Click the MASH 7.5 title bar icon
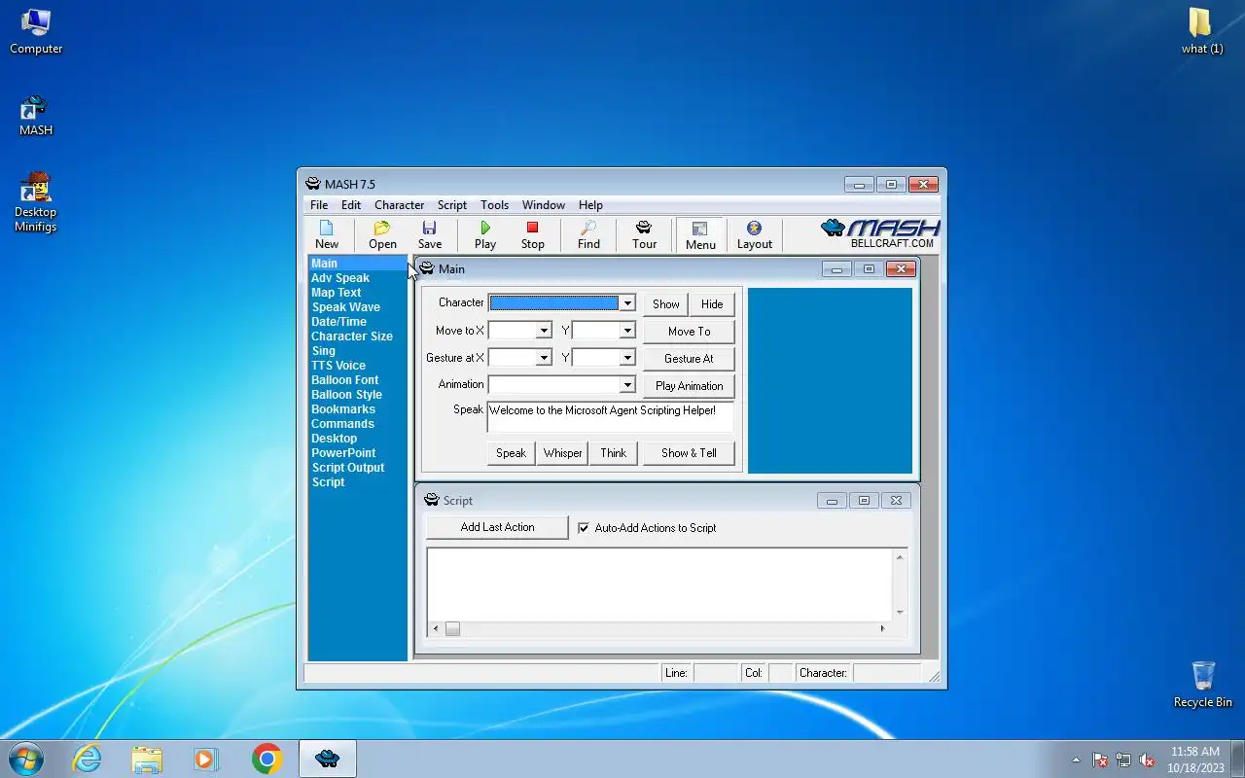The height and width of the screenshot is (778, 1245). tap(312, 184)
